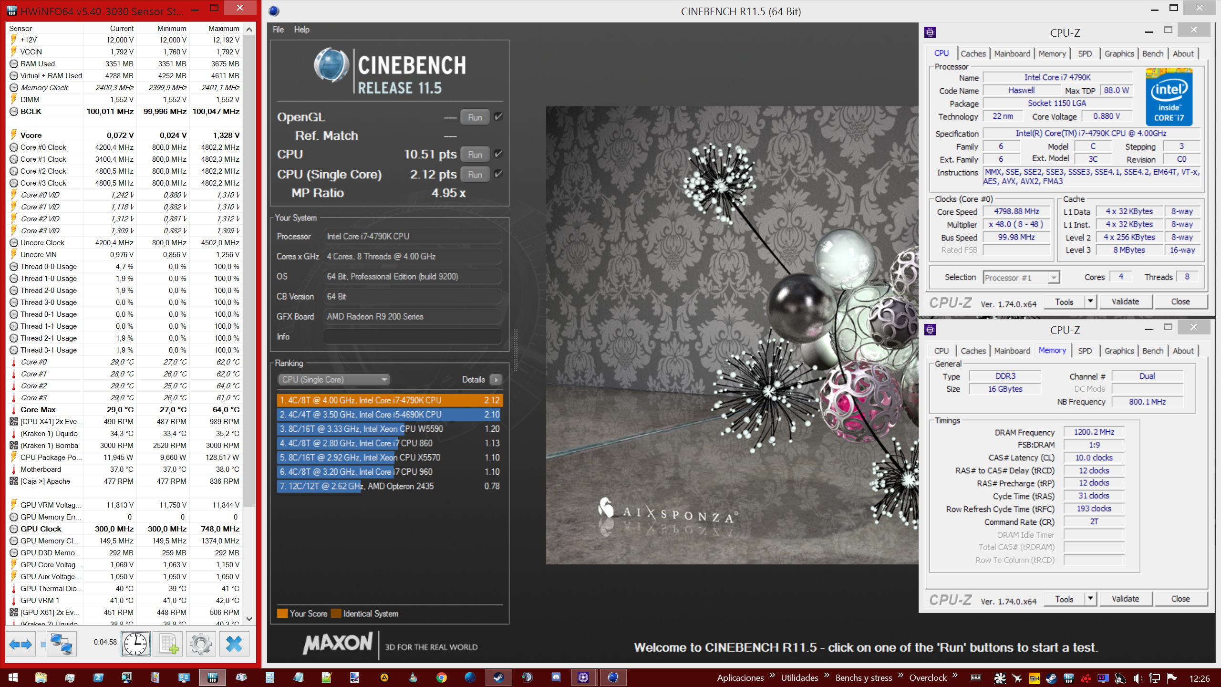
Task: Toggle the CPU (Single Core) checkbox
Action: pos(498,174)
